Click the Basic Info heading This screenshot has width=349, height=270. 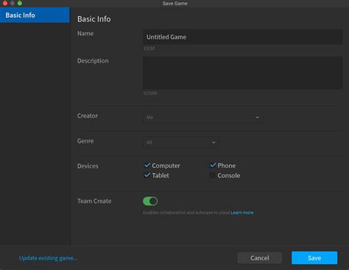94,19
